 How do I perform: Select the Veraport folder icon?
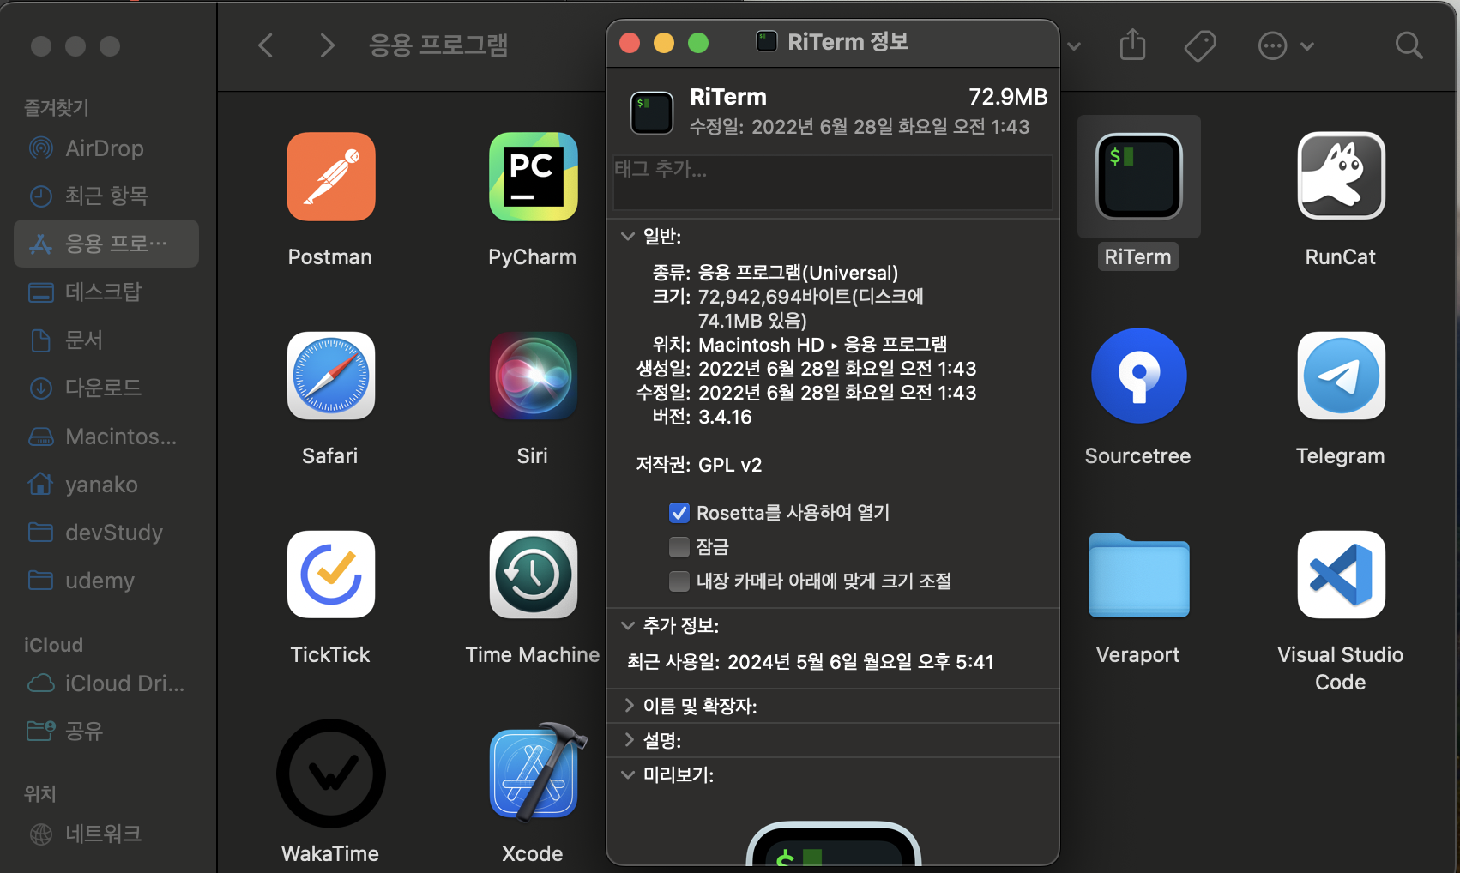pos(1138,575)
